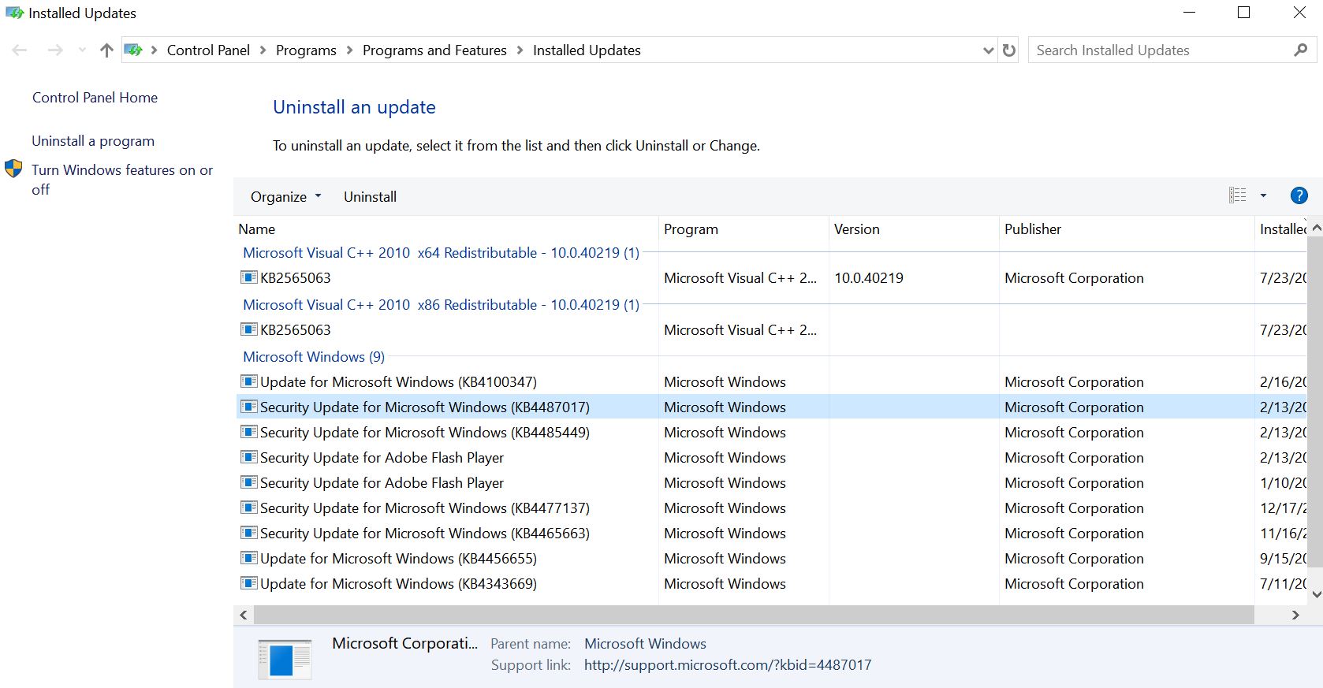Click the Uninstall toolbar button

pyautogui.click(x=370, y=197)
